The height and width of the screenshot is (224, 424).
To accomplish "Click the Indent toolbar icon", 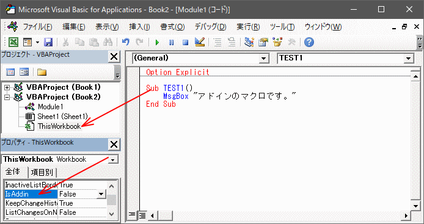I will coord(217,42).
